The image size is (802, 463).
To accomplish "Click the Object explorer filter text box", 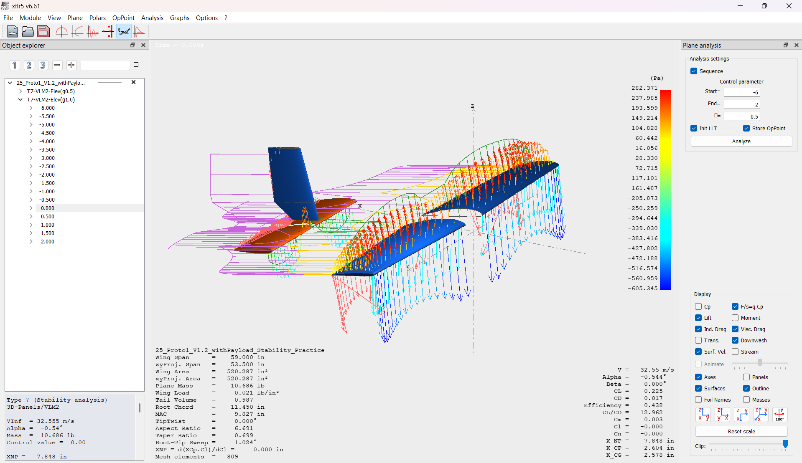I will tap(105, 65).
